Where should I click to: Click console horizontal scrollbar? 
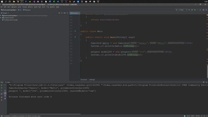click(x=45, y=114)
